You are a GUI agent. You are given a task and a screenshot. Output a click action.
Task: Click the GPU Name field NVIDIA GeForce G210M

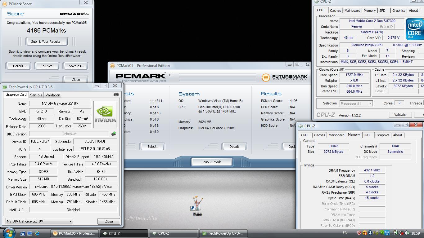pyautogui.click(x=60, y=104)
